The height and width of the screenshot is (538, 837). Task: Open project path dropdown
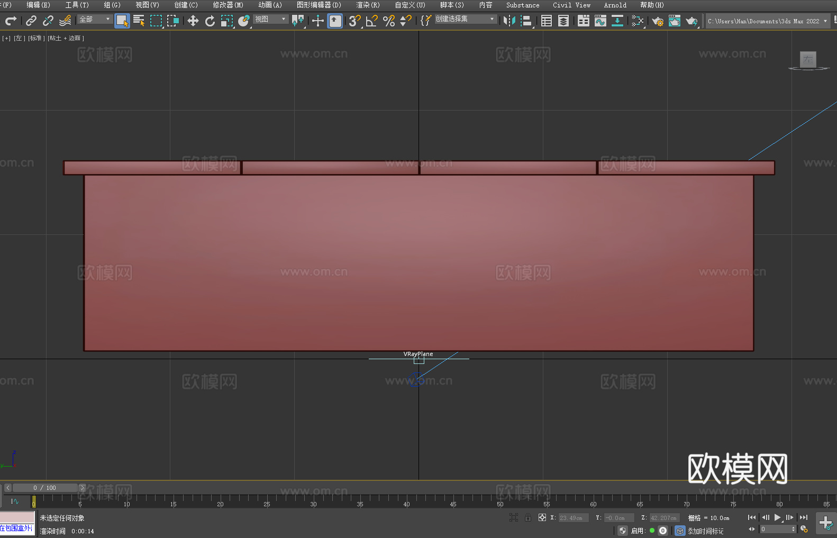coord(767,21)
